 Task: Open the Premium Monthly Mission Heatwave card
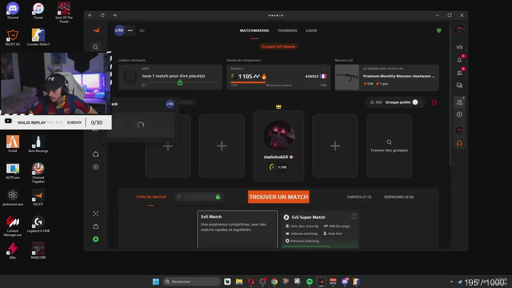387,77
